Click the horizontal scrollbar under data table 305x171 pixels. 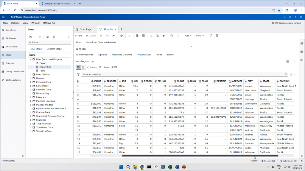(x=200, y=156)
